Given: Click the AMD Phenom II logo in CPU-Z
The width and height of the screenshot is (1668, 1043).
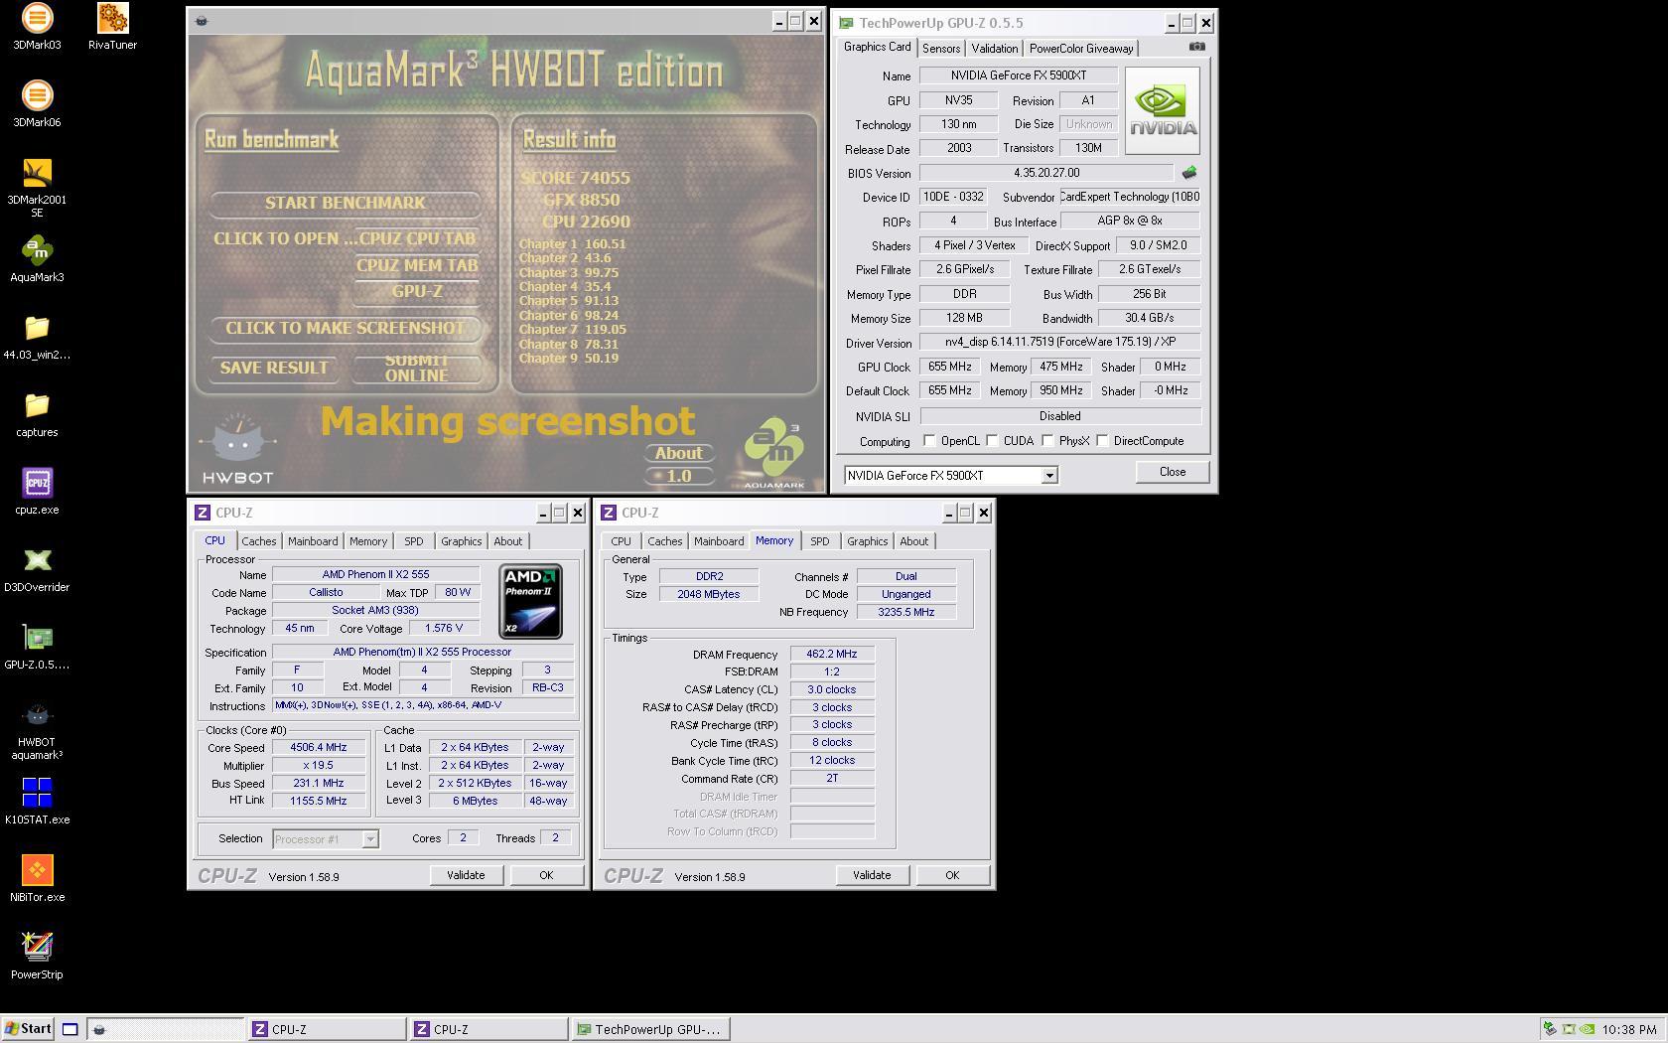Looking at the screenshot, I should (x=530, y=601).
